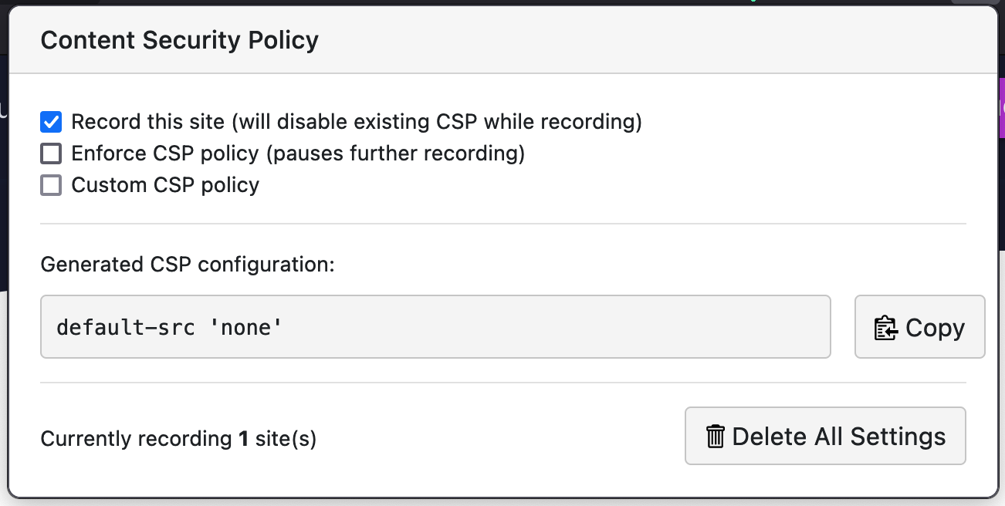1005x506 pixels.
Task: Enable the Enforce CSP policy checkbox
Action: [x=51, y=153]
